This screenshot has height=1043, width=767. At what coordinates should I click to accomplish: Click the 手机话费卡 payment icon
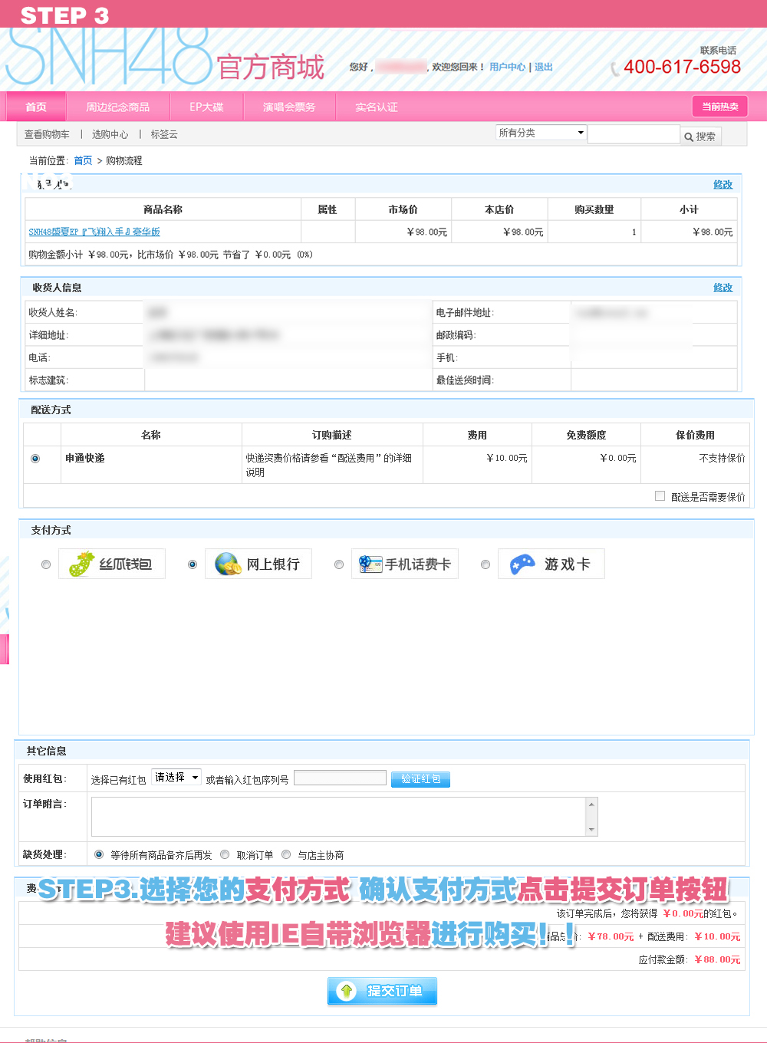(x=370, y=564)
